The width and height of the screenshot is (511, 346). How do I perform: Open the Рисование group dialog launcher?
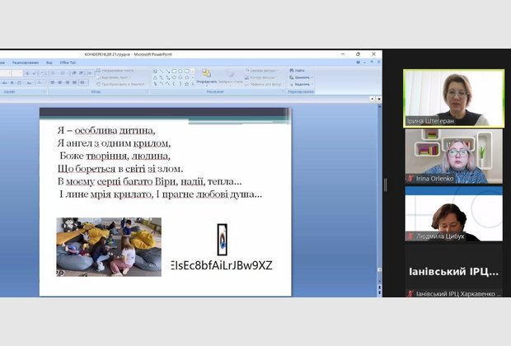coord(283,92)
